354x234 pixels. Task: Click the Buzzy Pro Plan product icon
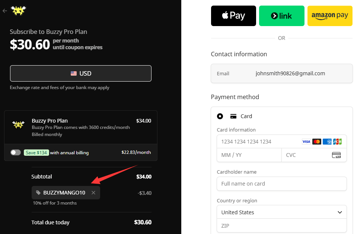(18, 124)
